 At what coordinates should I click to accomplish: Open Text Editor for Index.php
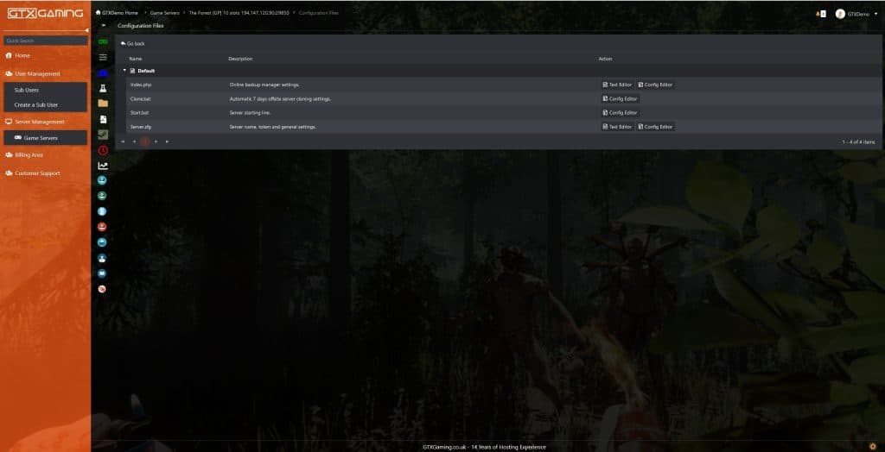tap(617, 85)
